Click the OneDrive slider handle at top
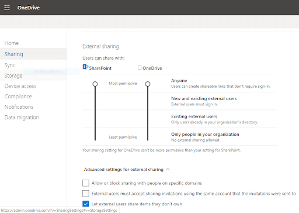 pyautogui.click(x=148, y=84)
